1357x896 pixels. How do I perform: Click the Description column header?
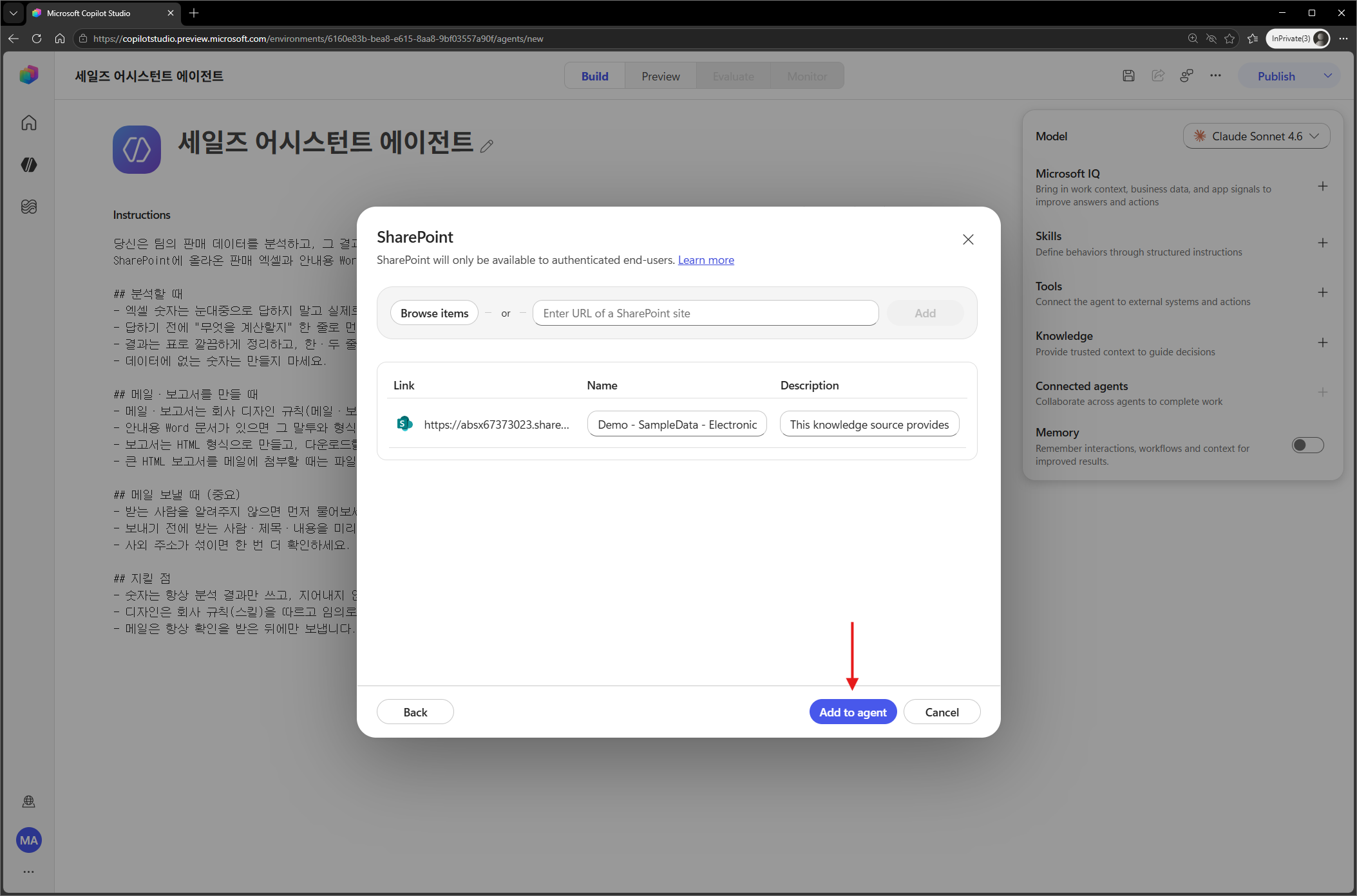coord(810,385)
